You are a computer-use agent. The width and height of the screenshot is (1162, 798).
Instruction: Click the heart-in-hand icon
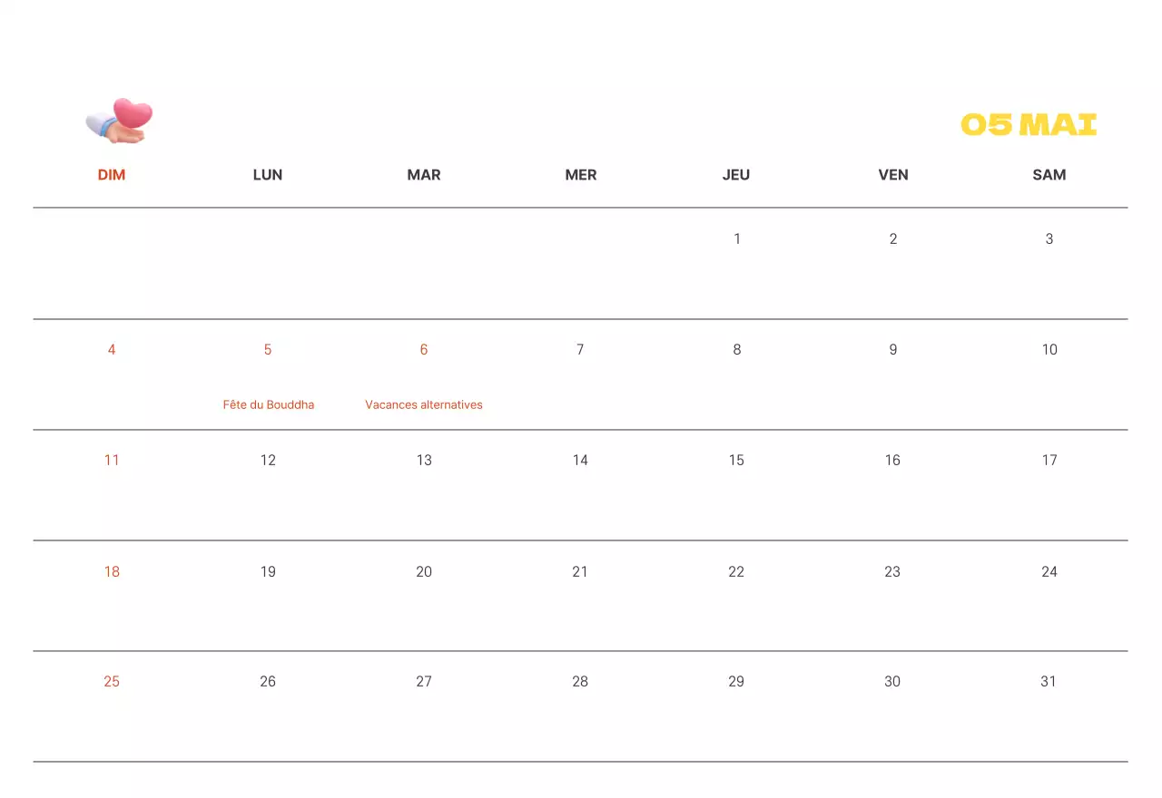120,122
